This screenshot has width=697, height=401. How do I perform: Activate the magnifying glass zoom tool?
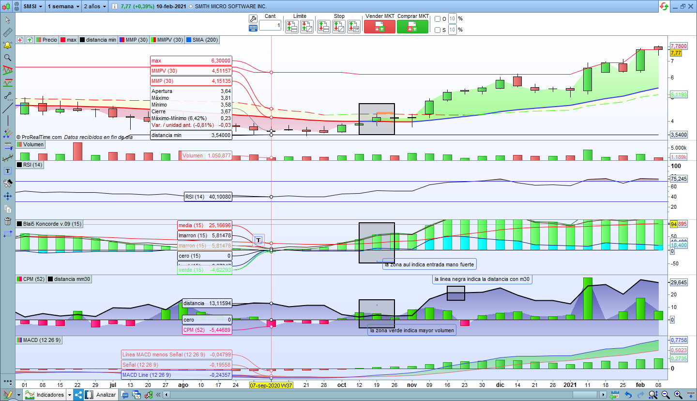(x=8, y=58)
